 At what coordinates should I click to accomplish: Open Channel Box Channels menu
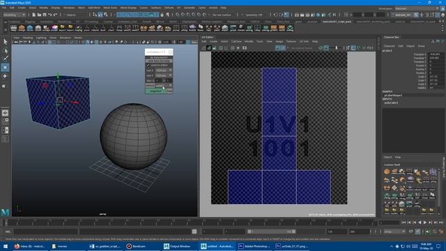(389, 46)
